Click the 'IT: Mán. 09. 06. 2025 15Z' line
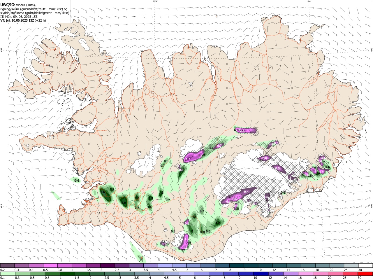 pos(19,17)
